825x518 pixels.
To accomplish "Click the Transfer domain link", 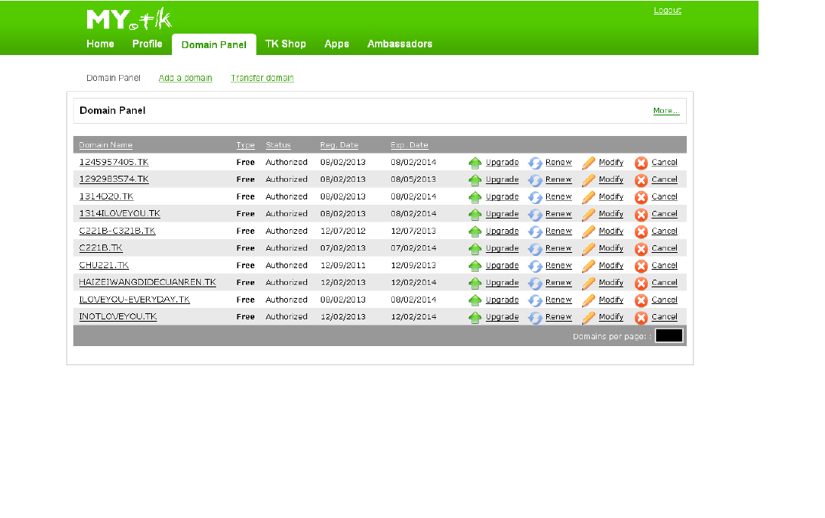I will [x=262, y=78].
